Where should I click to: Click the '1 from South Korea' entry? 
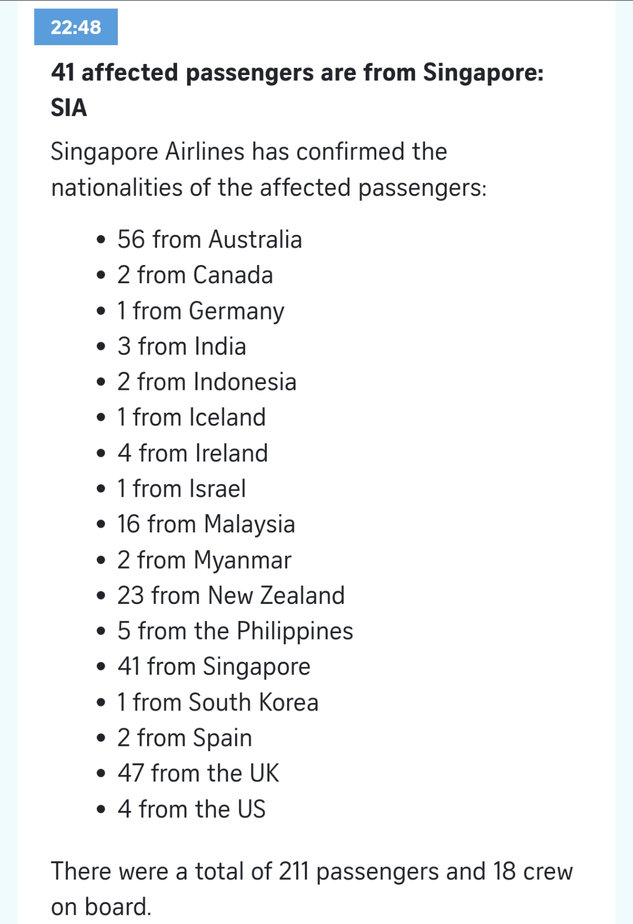point(217,702)
